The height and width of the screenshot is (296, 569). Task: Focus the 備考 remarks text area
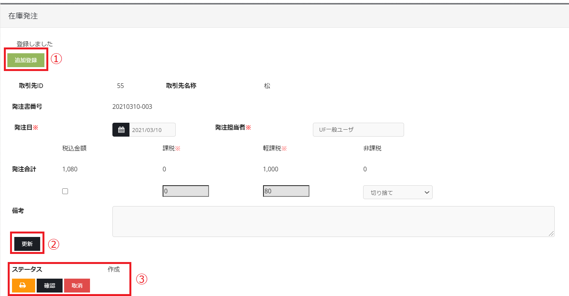[x=333, y=221]
